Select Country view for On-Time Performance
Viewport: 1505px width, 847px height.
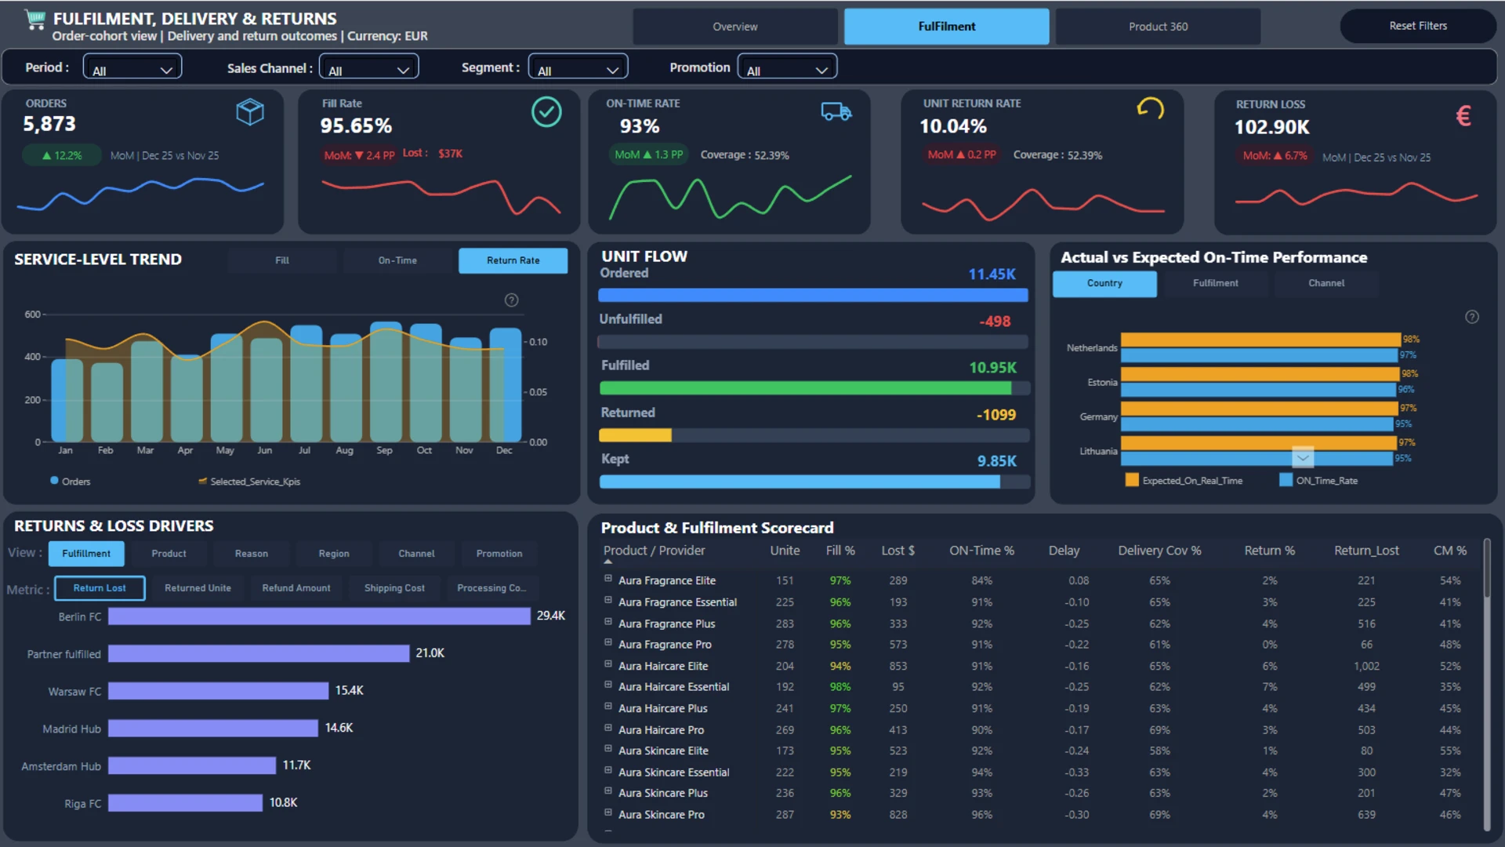pyautogui.click(x=1104, y=283)
